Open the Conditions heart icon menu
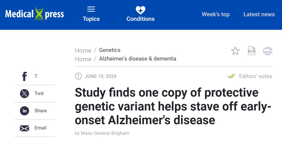The height and width of the screenshot is (141, 282). [x=140, y=10]
